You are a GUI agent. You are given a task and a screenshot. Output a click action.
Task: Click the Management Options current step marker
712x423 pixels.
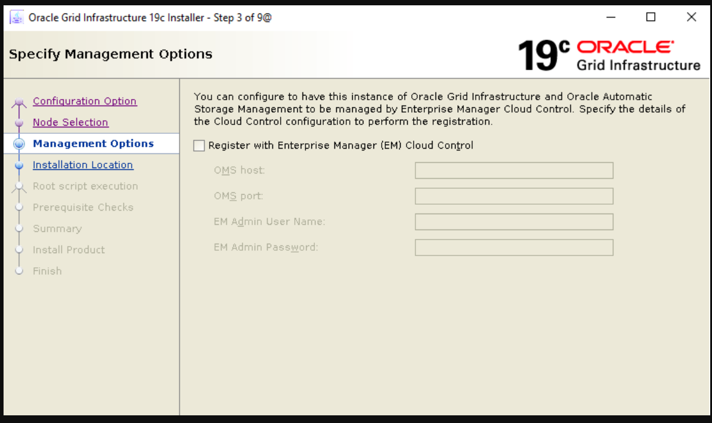point(19,144)
